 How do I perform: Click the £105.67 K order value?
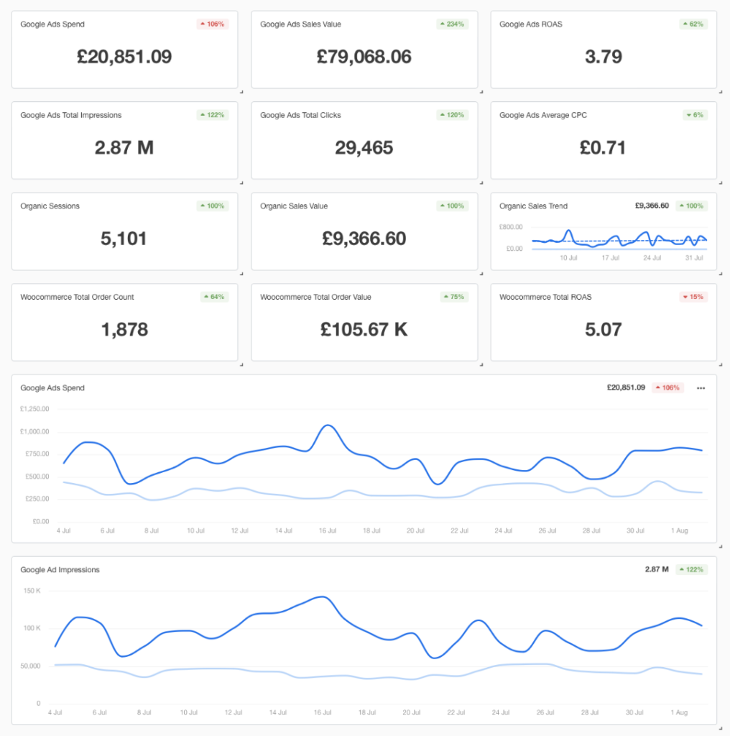tap(364, 329)
